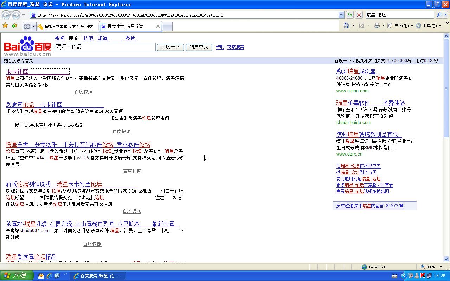Image resolution: width=450 pixels, height=281 pixels.
Task: Click the red K antivirus tray icon
Action: coord(423,276)
